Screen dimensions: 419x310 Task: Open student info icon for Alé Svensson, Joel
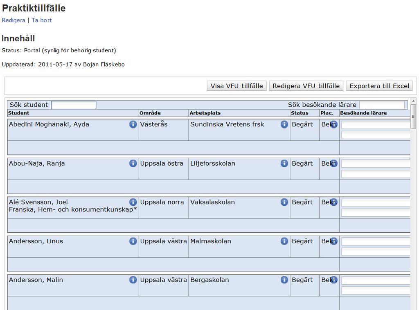click(x=133, y=202)
